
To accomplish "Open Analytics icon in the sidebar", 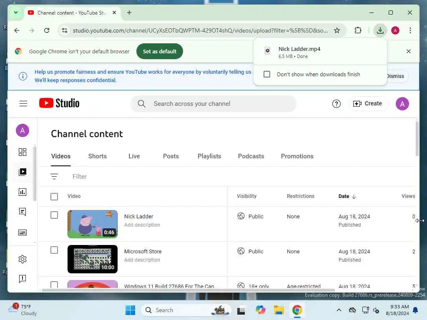I will [x=23, y=192].
